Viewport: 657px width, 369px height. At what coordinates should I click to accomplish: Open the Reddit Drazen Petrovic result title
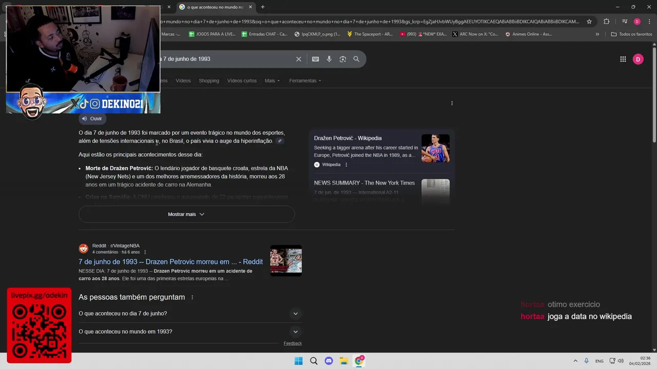coord(170,262)
